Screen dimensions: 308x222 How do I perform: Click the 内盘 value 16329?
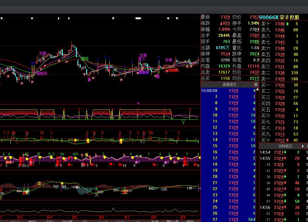tap(224, 66)
